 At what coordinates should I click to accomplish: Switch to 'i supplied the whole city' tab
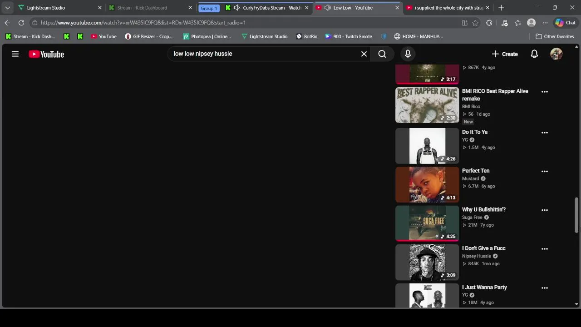[x=447, y=8]
